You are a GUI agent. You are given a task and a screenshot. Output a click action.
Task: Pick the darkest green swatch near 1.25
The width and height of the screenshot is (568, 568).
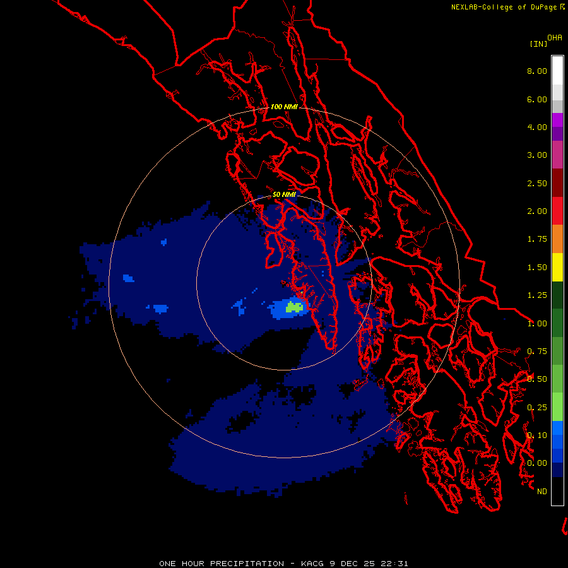pyautogui.click(x=557, y=295)
